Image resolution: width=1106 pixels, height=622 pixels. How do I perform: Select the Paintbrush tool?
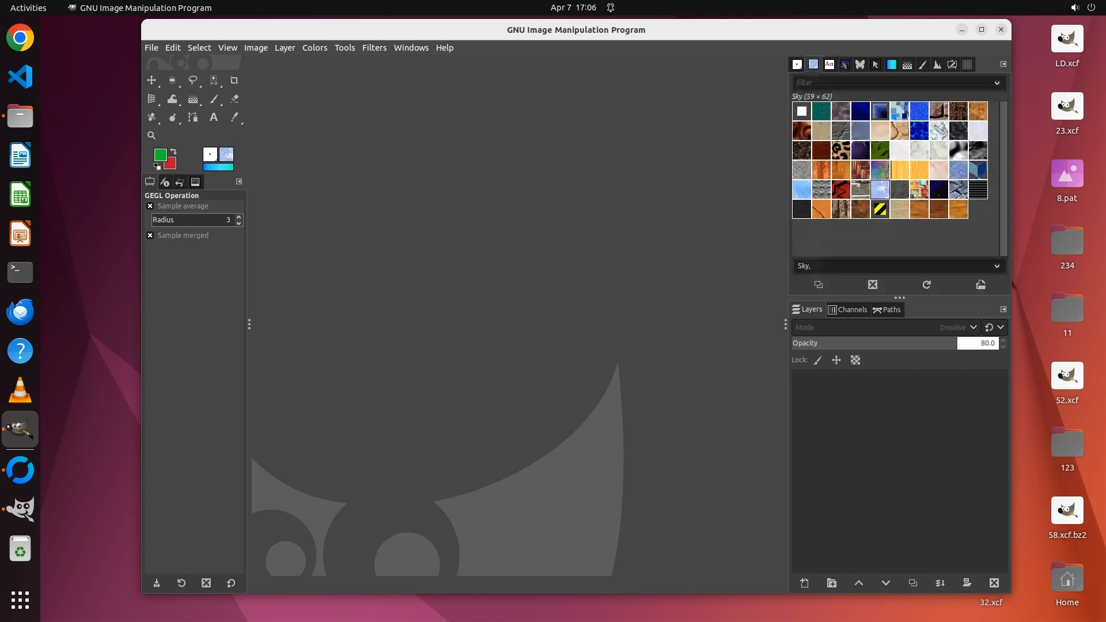pyautogui.click(x=214, y=99)
